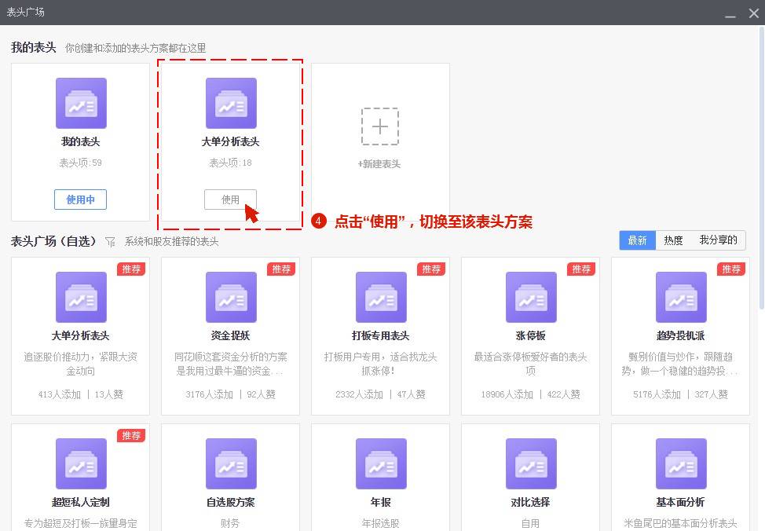Click the 我的表头 card icon

pos(81,103)
